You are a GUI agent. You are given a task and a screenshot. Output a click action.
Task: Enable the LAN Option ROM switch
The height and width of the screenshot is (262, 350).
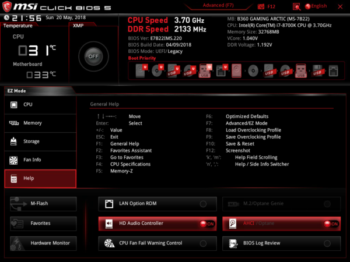click(x=203, y=204)
